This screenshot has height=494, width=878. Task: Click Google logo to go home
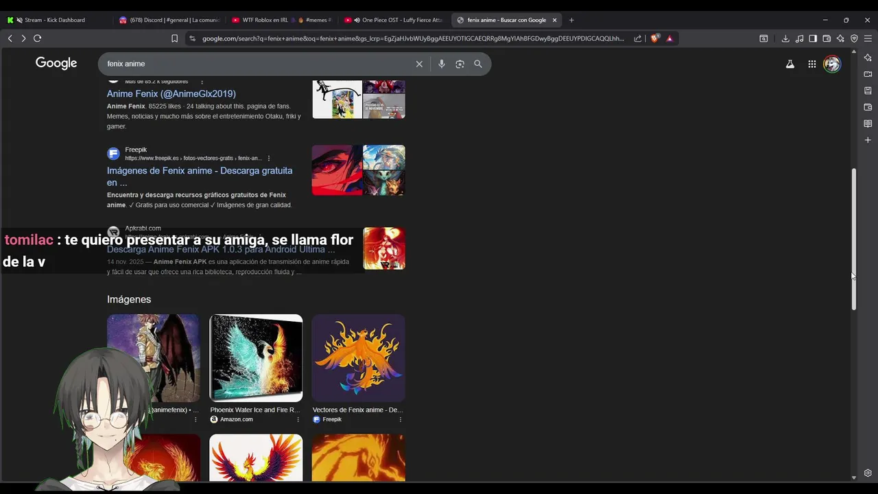pyautogui.click(x=56, y=63)
